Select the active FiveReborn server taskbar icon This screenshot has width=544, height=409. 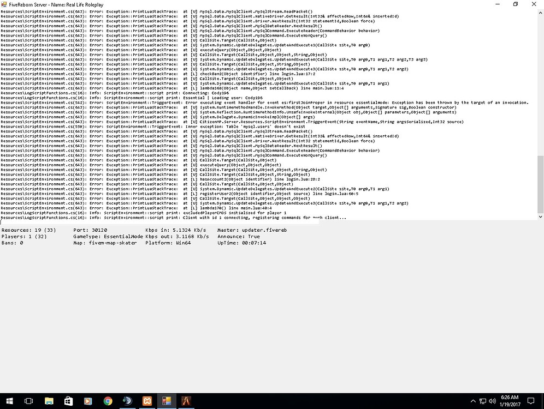click(167, 401)
